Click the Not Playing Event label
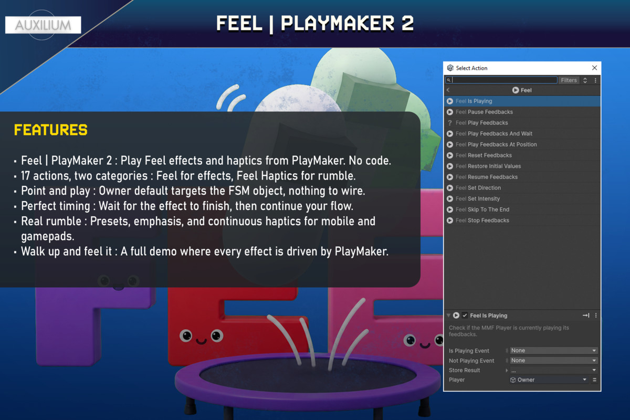This screenshot has height=420, width=630. (471, 361)
